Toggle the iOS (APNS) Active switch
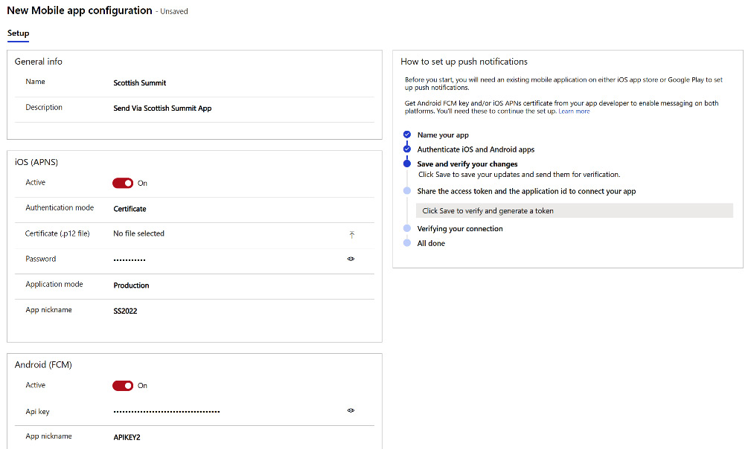The height and width of the screenshot is (449, 751). pos(123,183)
